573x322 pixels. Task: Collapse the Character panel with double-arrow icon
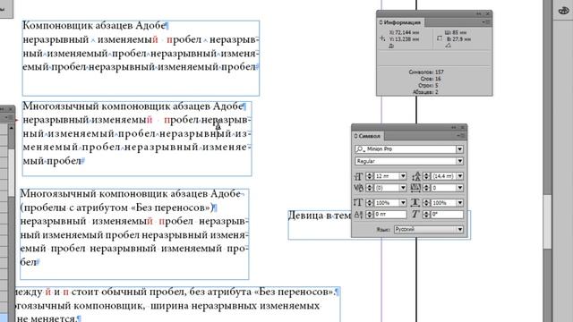coord(454,127)
